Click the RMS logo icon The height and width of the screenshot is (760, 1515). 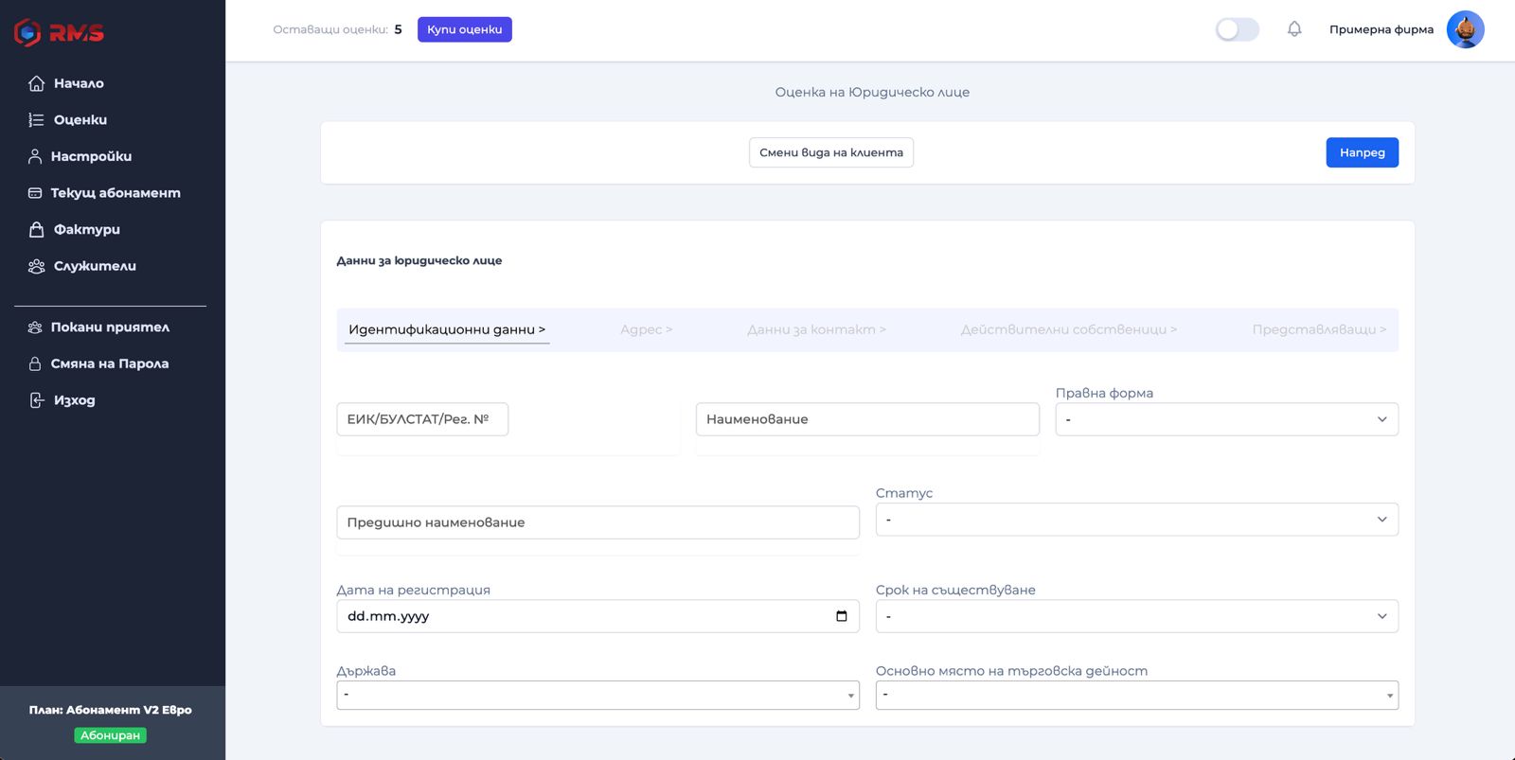point(27,32)
